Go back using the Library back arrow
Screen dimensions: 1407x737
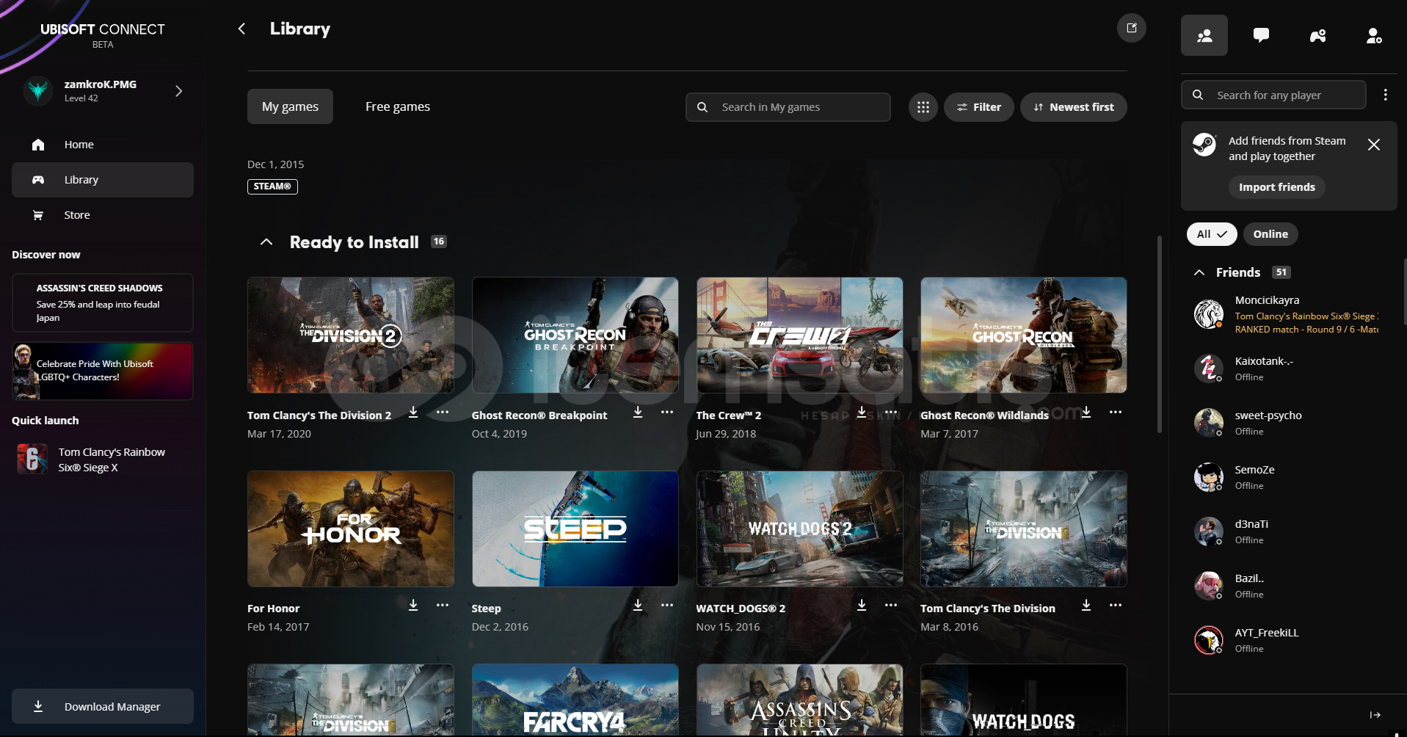click(241, 29)
